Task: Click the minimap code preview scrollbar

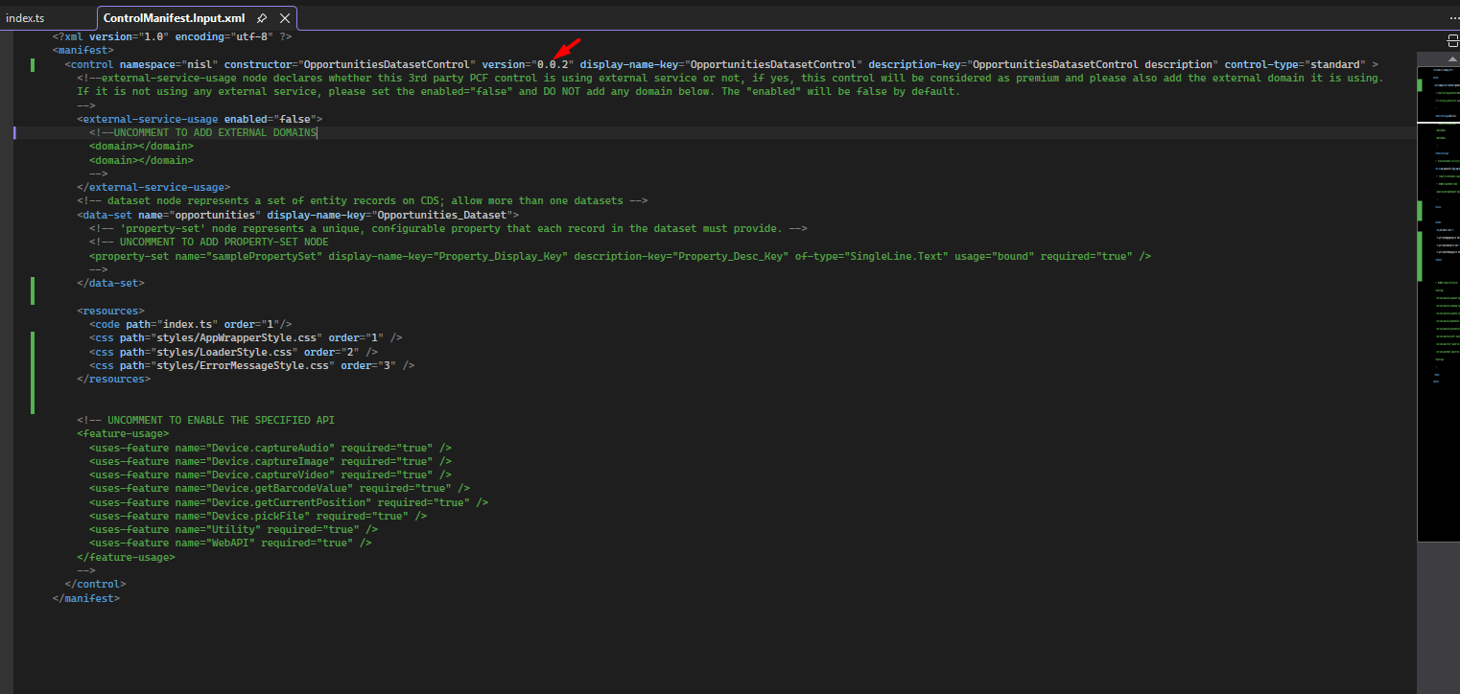Action: pos(1437,288)
